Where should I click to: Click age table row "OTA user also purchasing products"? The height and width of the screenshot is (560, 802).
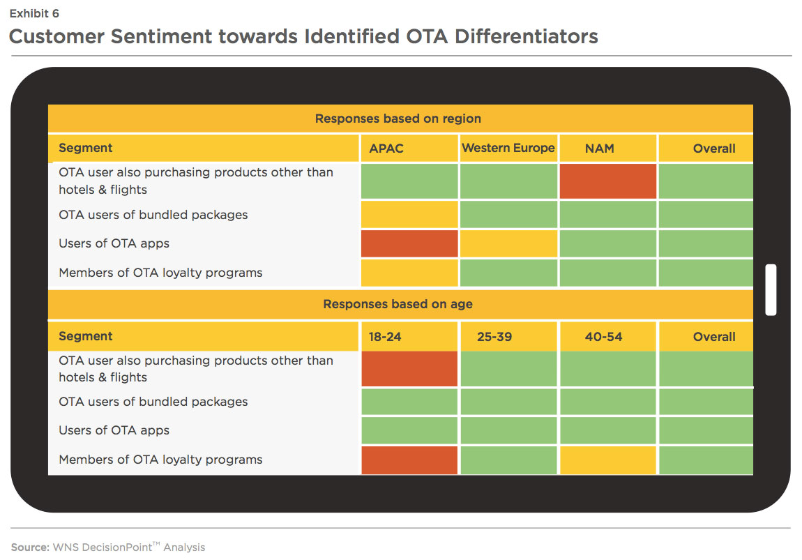[400, 369]
